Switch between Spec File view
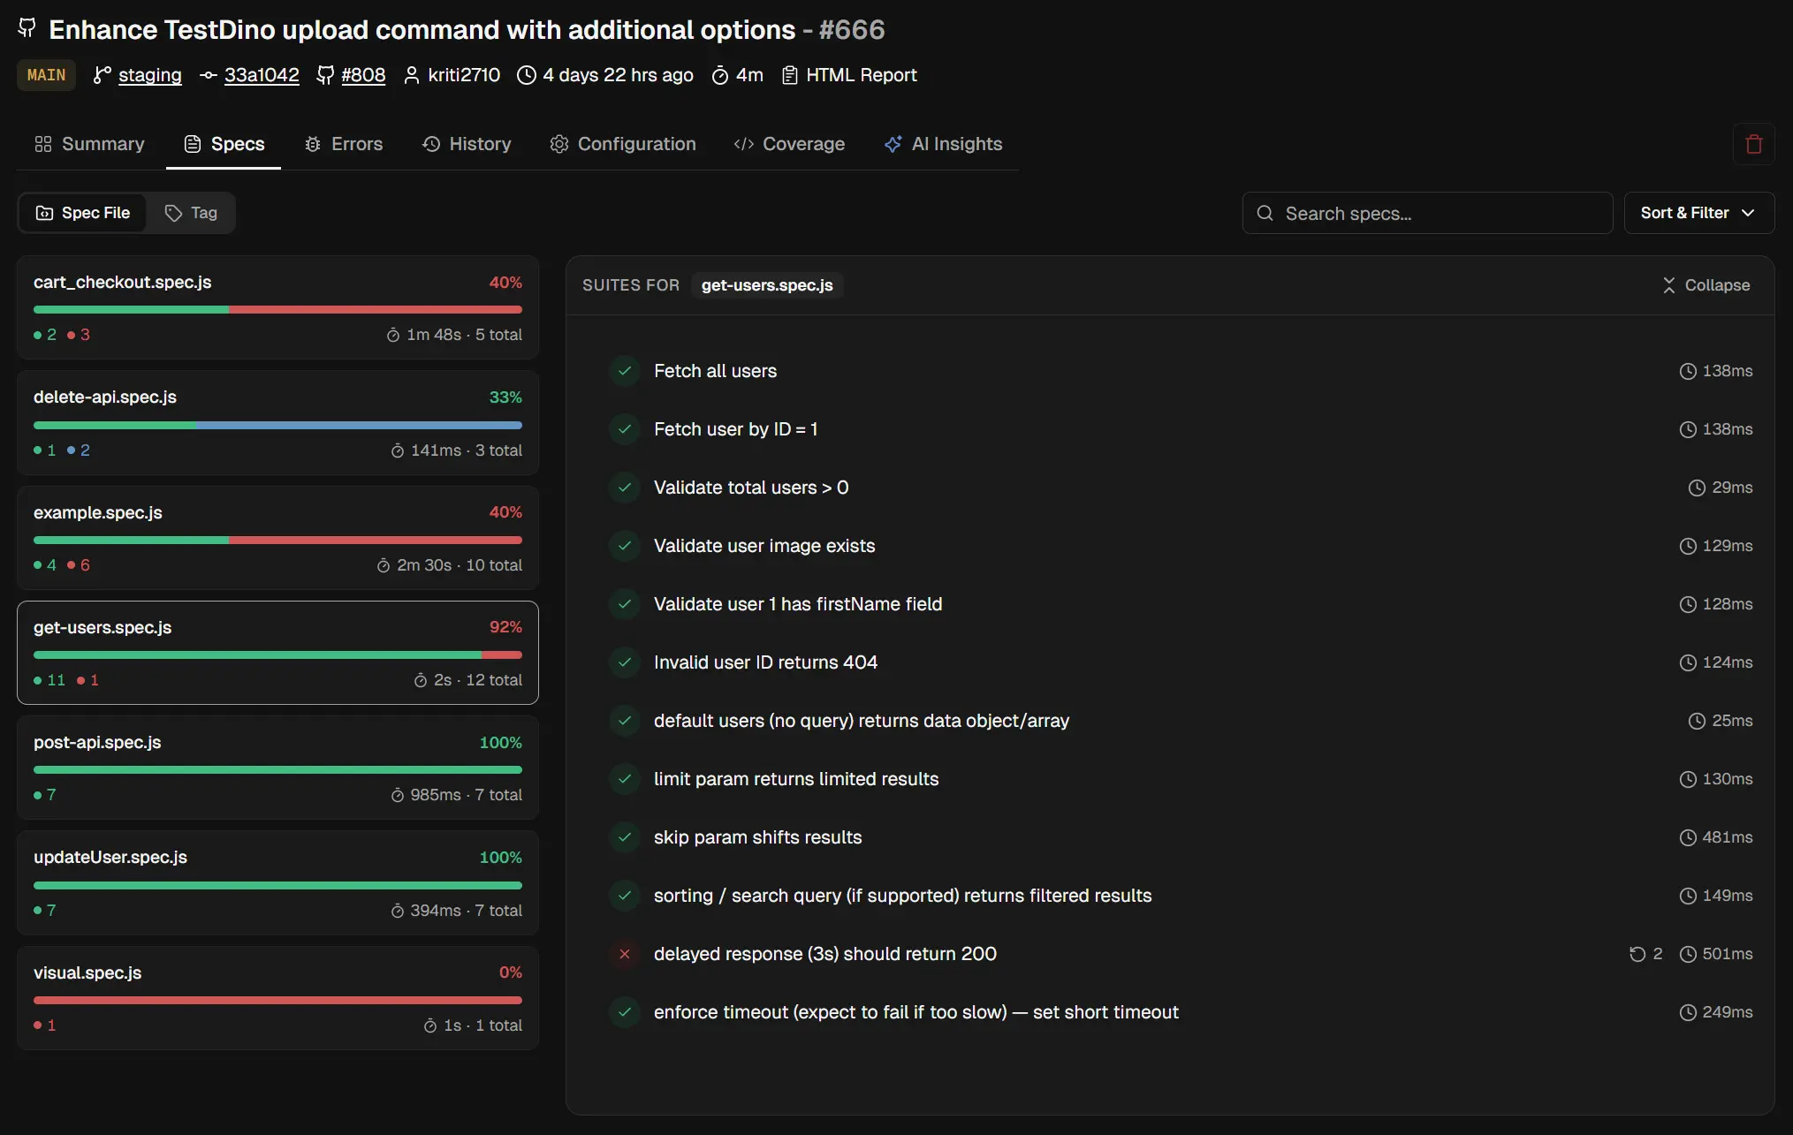The height and width of the screenshot is (1135, 1793). click(83, 213)
